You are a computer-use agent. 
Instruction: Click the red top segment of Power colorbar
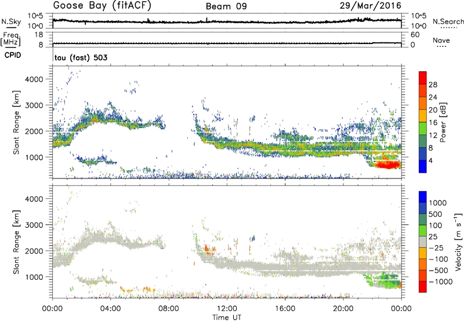[423, 78]
